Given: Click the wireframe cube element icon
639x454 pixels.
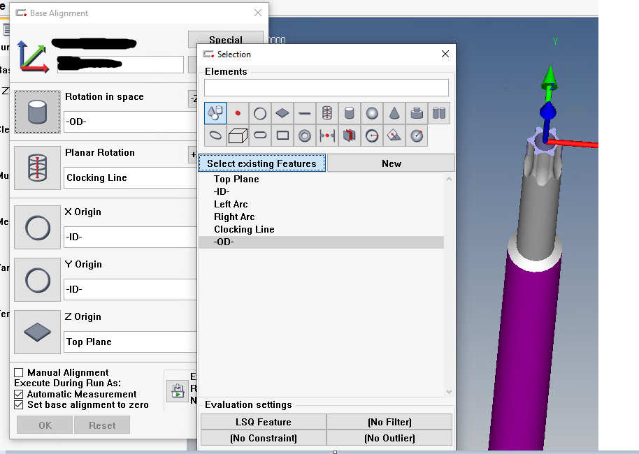Looking at the screenshot, I should click(238, 136).
